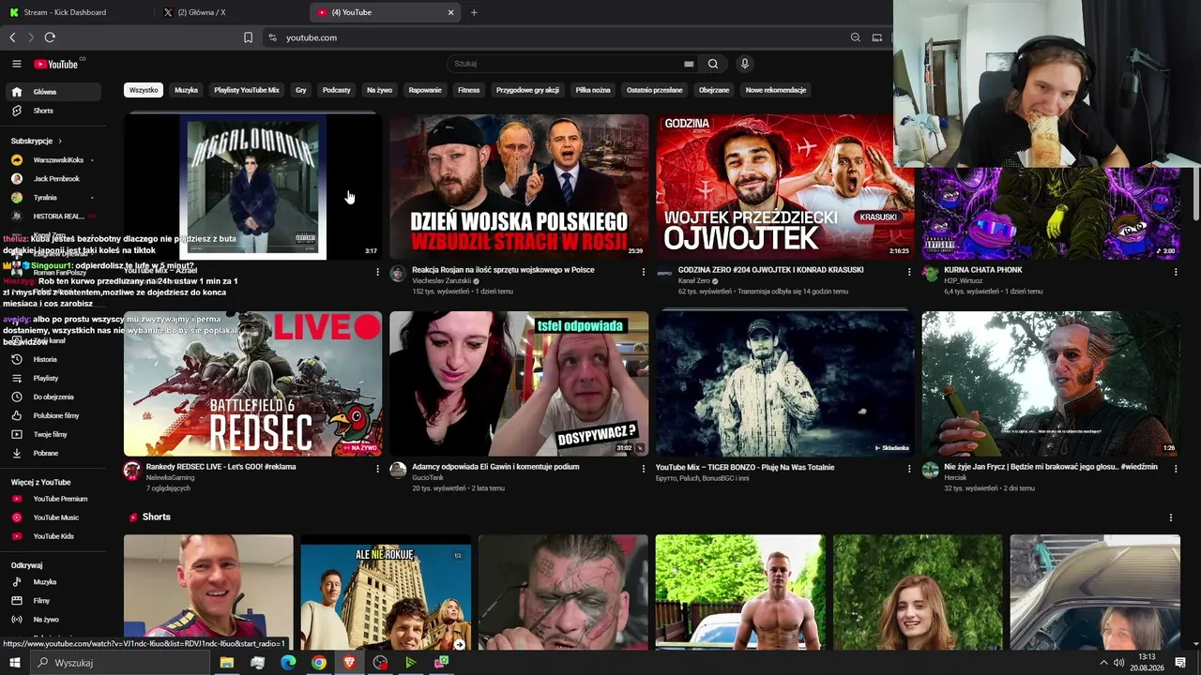Open Pobrane downloads in the sidebar
This screenshot has width=1201, height=675.
(53, 453)
